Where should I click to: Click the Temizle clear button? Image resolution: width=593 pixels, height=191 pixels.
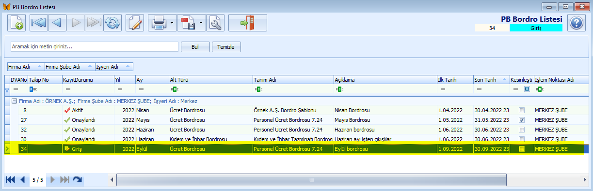(226, 47)
